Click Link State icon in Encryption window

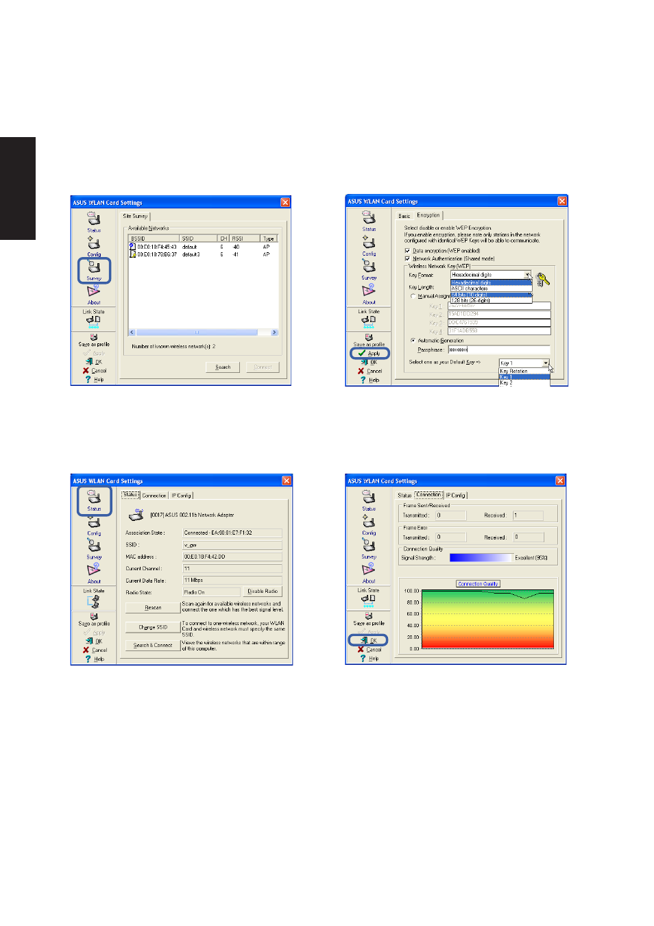[369, 320]
